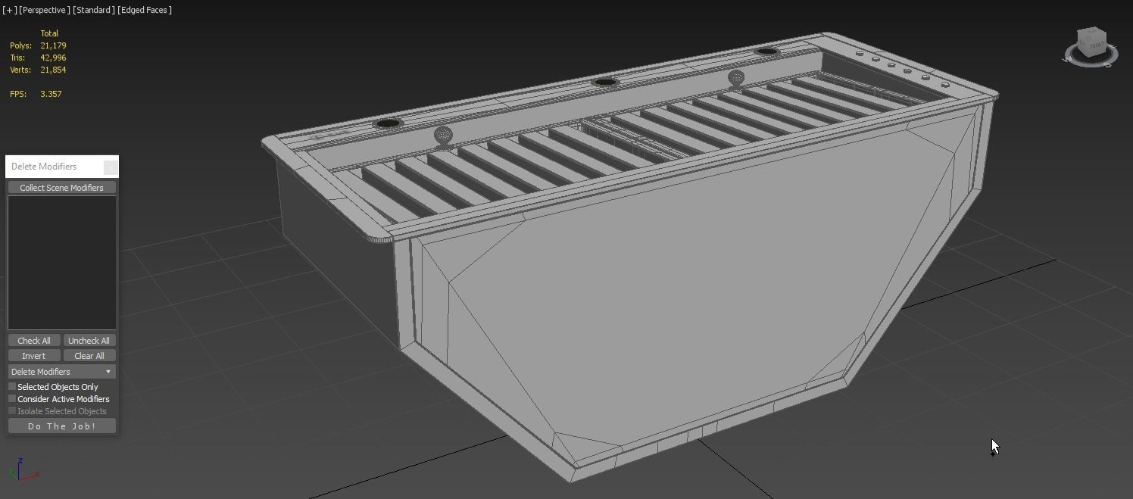Viewport: 1133px width, 499px height.
Task: Click the Verts count value 21,854
Action: point(53,70)
